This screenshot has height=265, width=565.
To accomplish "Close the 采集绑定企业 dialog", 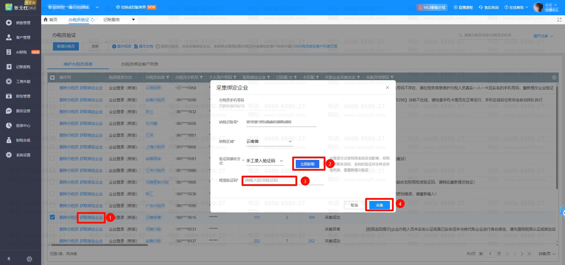I will [x=387, y=88].
